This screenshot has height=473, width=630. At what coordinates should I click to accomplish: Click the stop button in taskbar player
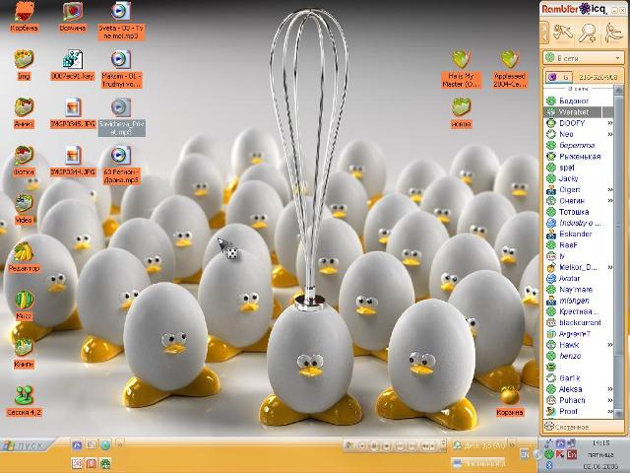[387, 445]
